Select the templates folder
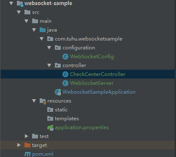The width and height of the screenshot is (176, 157). [63, 119]
